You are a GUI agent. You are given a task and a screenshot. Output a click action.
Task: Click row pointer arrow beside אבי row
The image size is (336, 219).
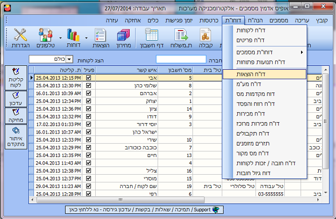(x=32, y=78)
